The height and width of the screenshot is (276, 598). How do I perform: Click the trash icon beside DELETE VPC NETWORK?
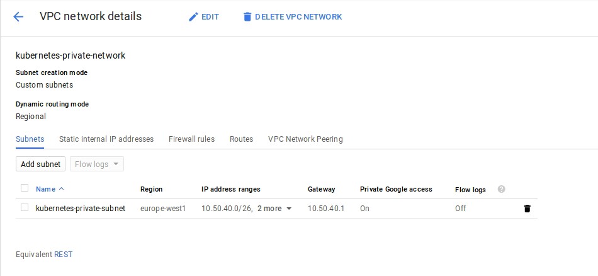(x=247, y=17)
